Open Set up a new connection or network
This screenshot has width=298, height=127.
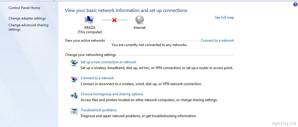point(108,62)
